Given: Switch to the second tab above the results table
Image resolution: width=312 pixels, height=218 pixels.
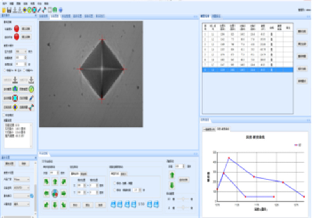Looking at the screenshot, I should coord(216,16).
